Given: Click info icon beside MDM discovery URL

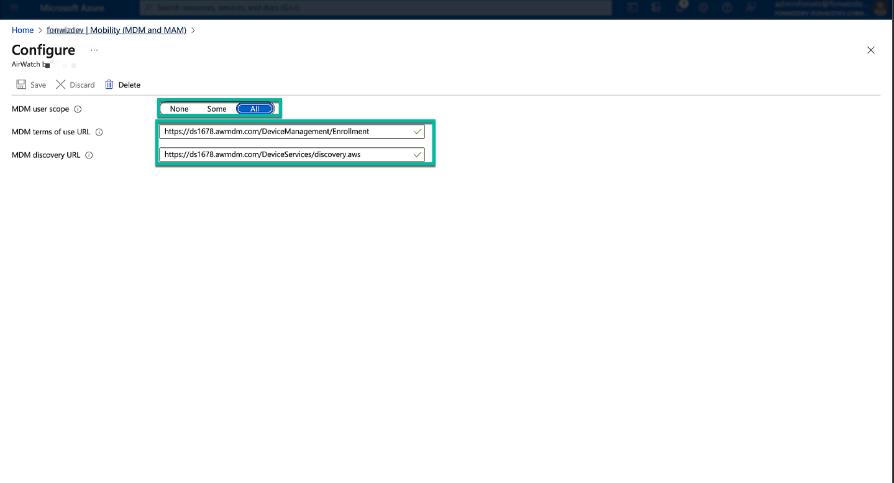Looking at the screenshot, I should point(89,155).
